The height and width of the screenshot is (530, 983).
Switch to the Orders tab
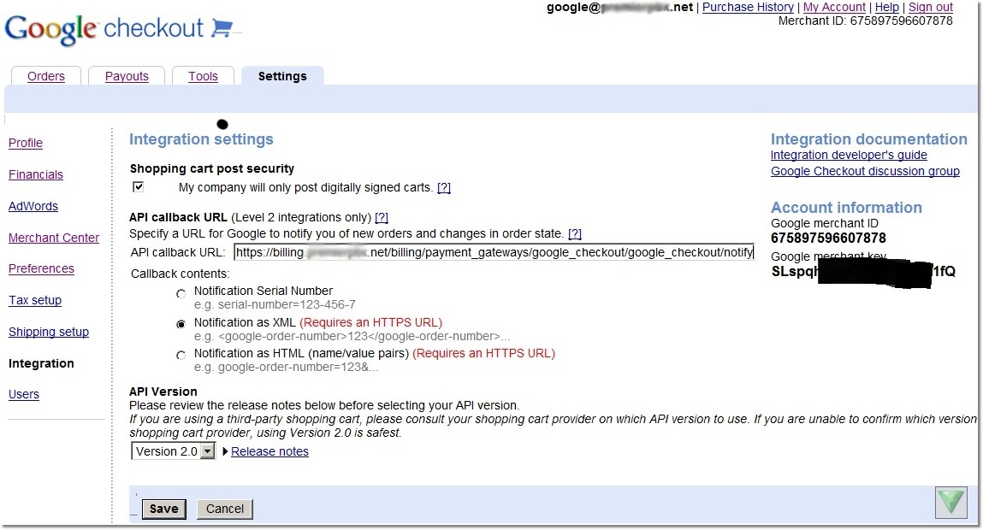[46, 76]
